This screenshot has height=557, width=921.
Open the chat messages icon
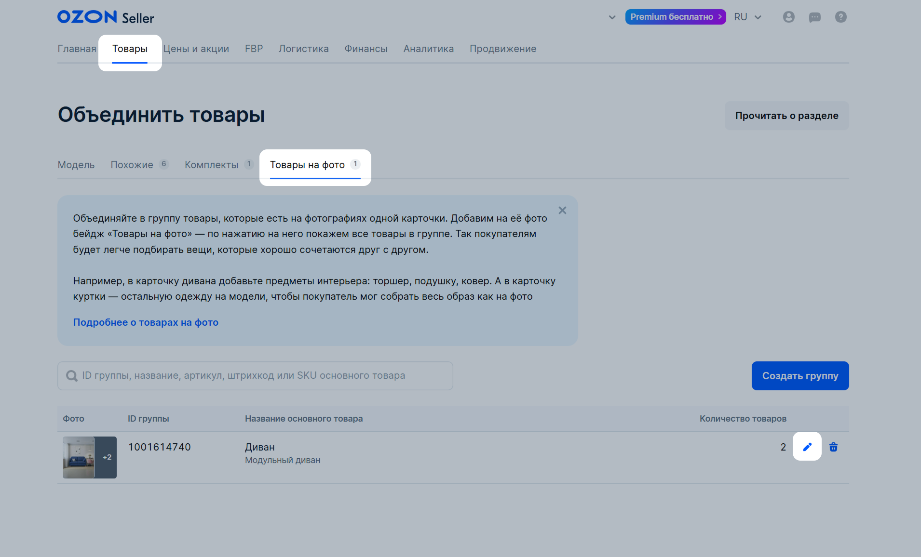pos(815,17)
